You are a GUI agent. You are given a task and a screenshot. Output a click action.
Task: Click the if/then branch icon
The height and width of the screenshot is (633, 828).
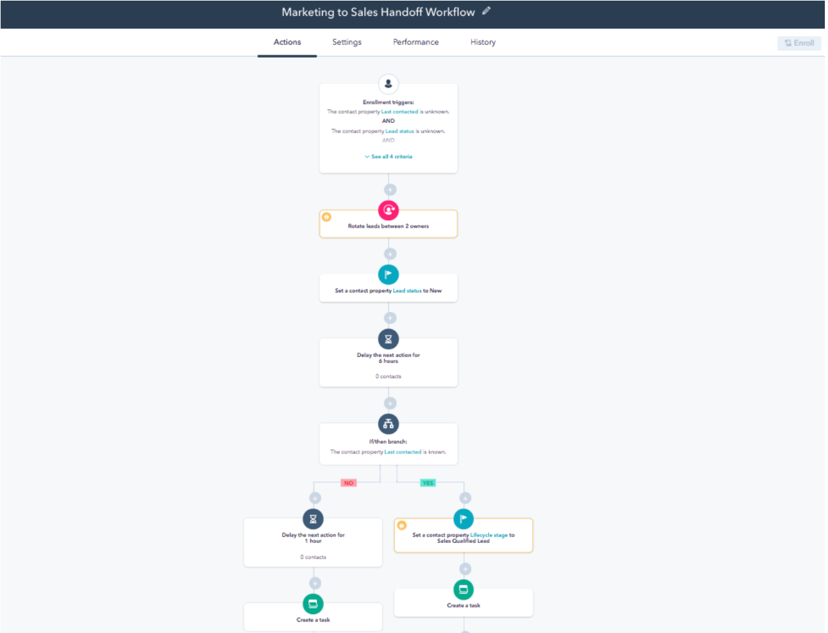click(388, 424)
